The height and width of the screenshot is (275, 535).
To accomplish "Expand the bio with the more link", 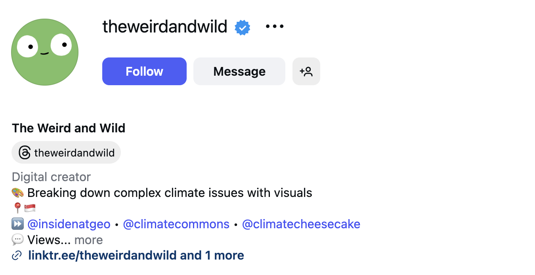I will click(88, 240).
